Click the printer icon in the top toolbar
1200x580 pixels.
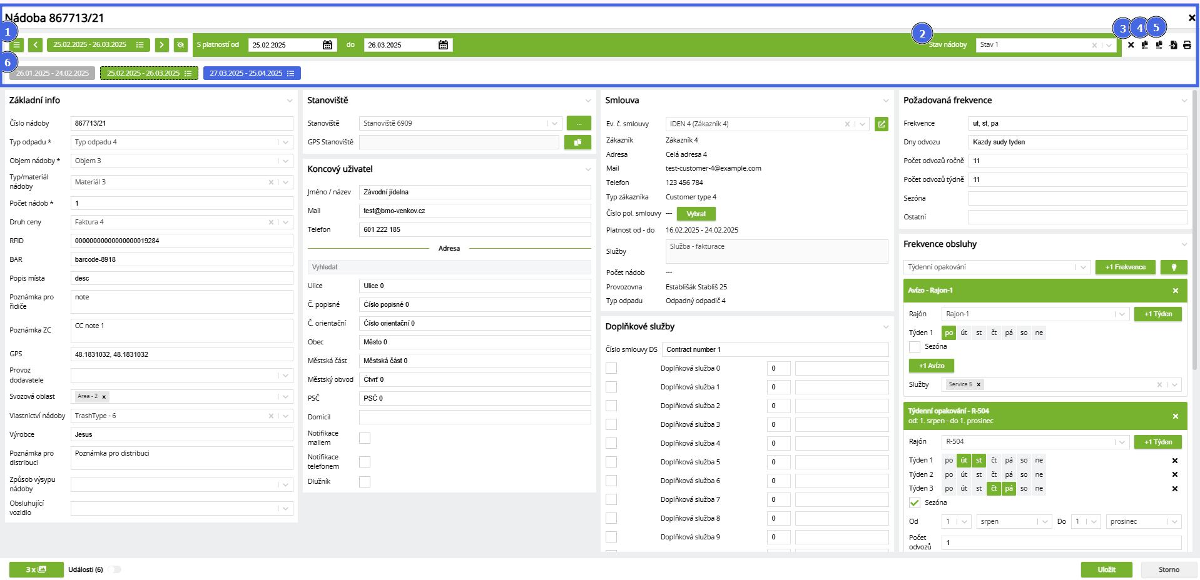[x=1187, y=45]
